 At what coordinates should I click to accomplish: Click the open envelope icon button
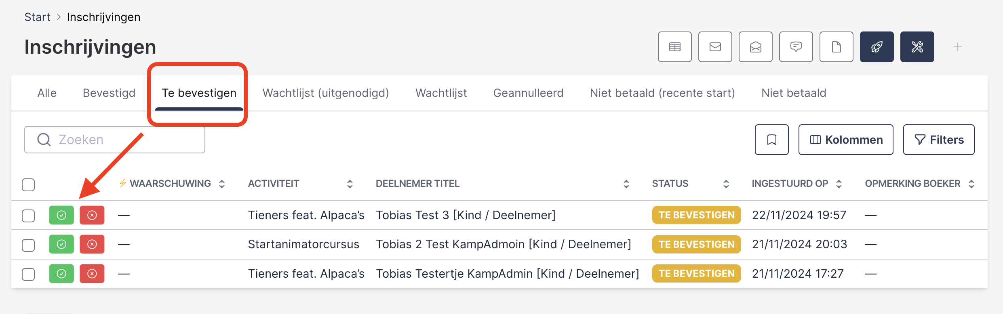[x=755, y=47]
